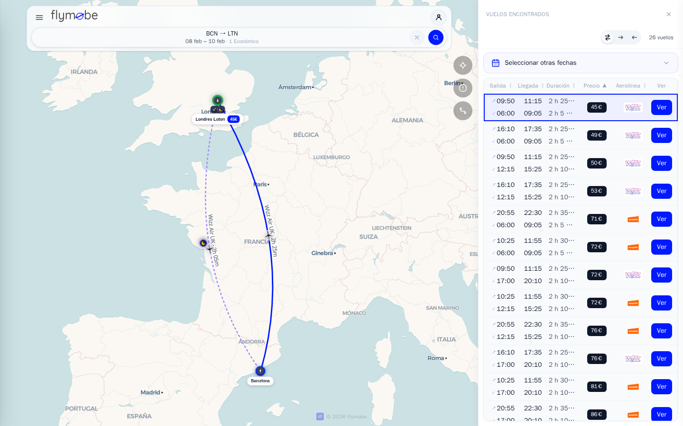Sort flights by Salida column

click(501, 86)
